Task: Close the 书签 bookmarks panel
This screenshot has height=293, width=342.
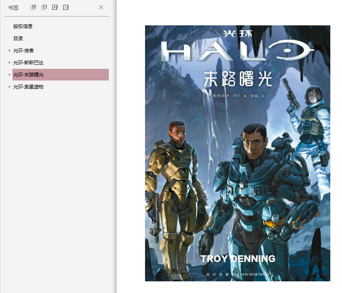Action: click(101, 7)
